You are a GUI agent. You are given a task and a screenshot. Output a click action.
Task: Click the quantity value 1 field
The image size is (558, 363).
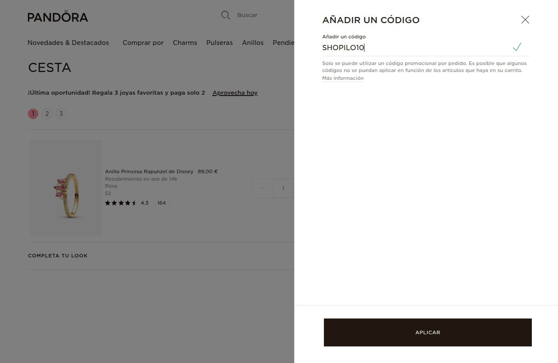point(283,188)
